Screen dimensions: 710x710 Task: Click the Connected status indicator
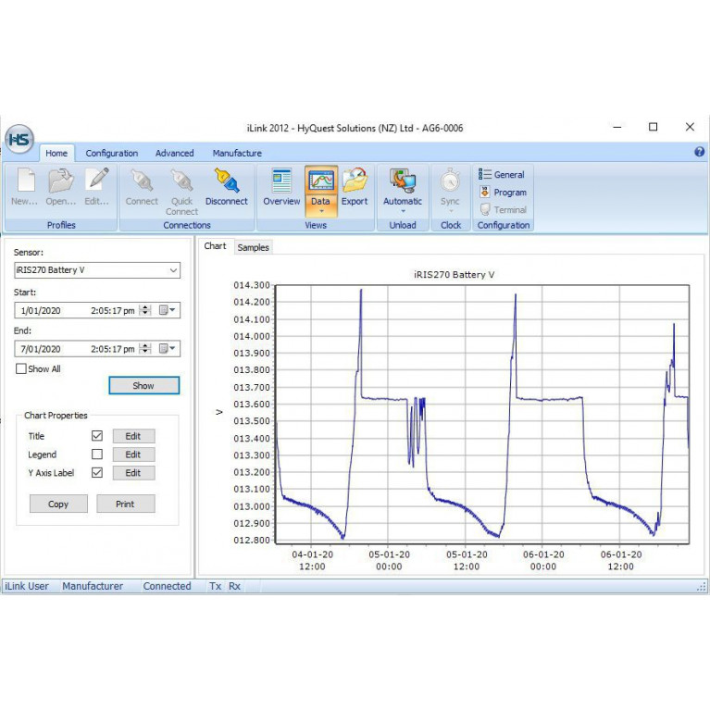point(167,586)
